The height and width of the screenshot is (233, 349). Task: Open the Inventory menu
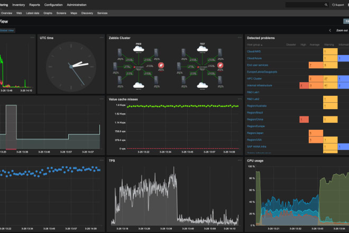[x=19, y=5]
